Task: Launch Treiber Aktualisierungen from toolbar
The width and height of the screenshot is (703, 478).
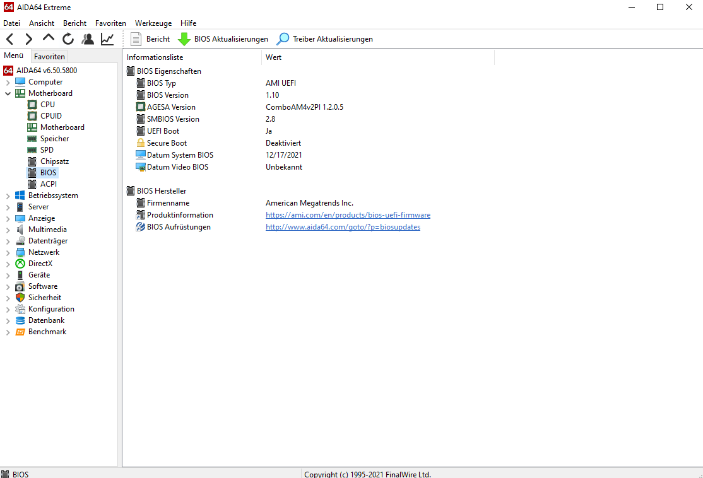Action: coord(324,39)
